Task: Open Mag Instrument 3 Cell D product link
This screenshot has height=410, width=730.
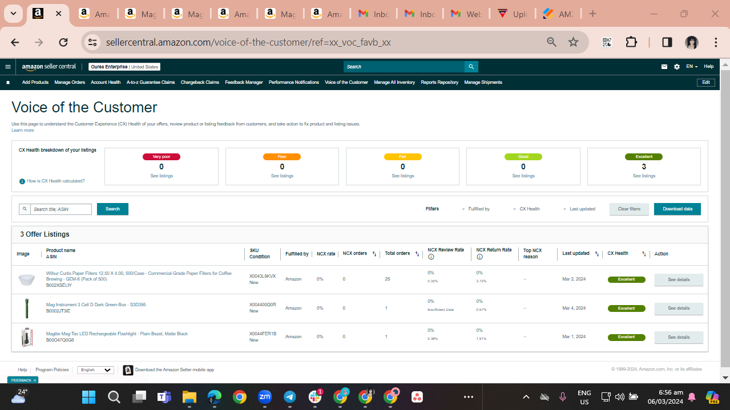Action: point(96,305)
